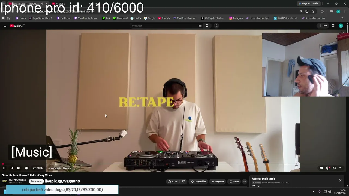
Task: Open the taskbar volume control
Action: coord(330,192)
